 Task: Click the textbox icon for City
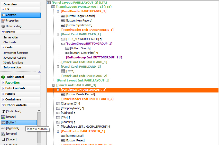(x=58, y=118)
